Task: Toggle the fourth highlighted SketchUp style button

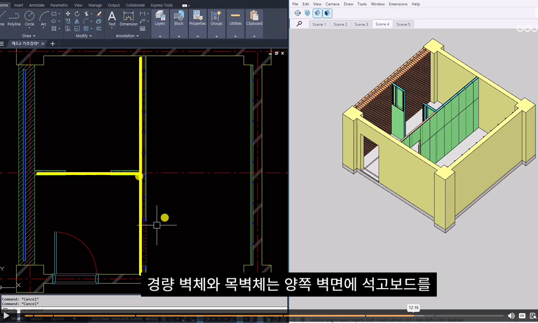Action: [x=327, y=13]
